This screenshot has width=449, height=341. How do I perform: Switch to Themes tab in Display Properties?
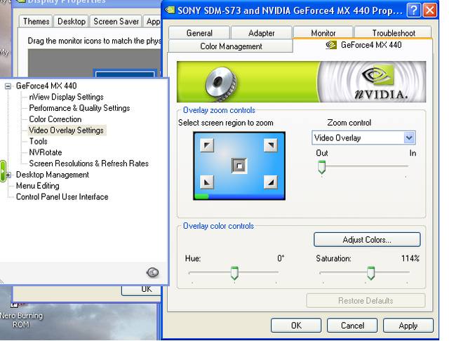tap(36, 22)
